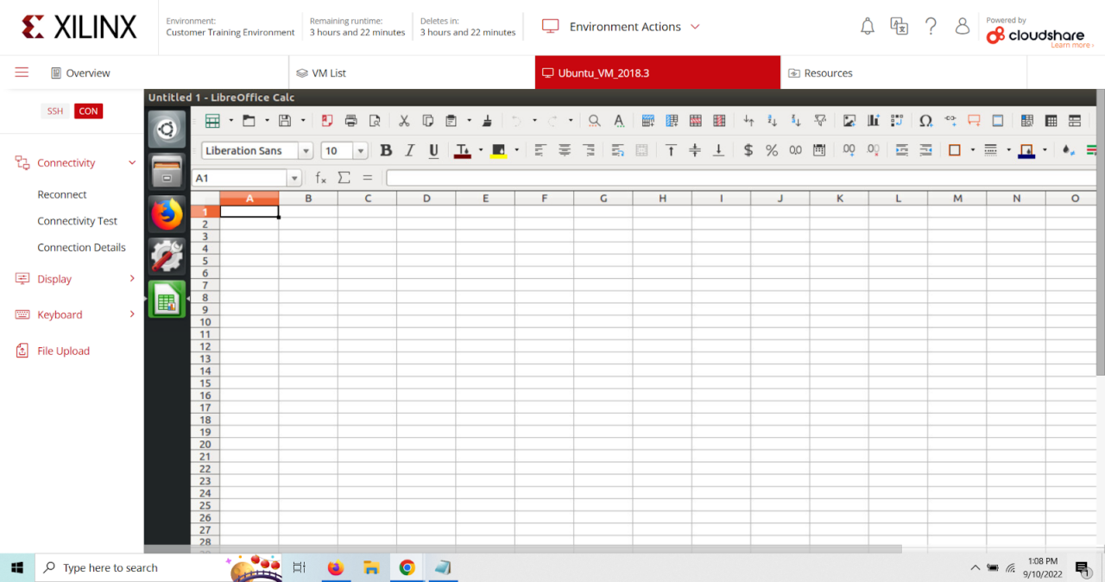Image resolution: width=1105 pixels, height=582 pixels.
Task: Open Connection Details
Action: pyautogui.click(x=81, y=247)
